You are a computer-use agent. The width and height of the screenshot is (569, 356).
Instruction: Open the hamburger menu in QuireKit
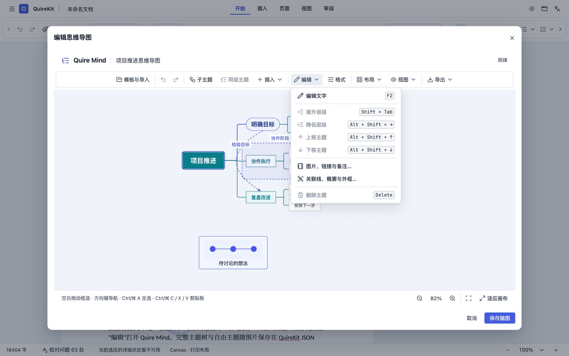click(x=12, y=9)
